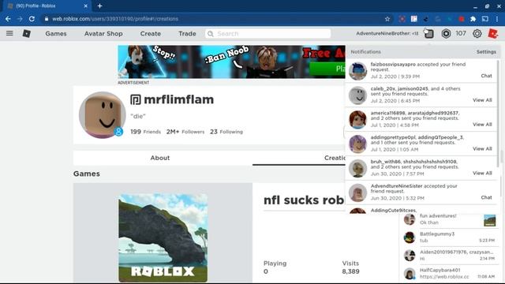This screenshot has height=284, width=505.
Task: Open the Aiden201019671976 group chat
Action: [449, 256]
